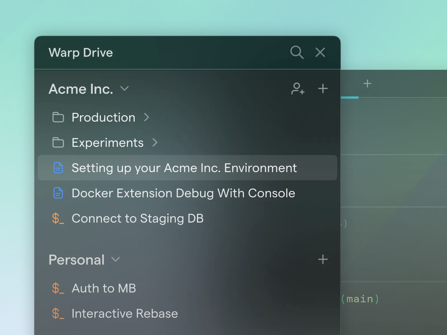Collapse the Acme Inc. section

click(x=125, y=89)
